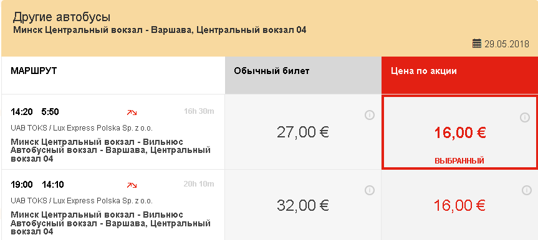Click the 16h 30m travel duration label
538x240 pixels.
point(199,111)
